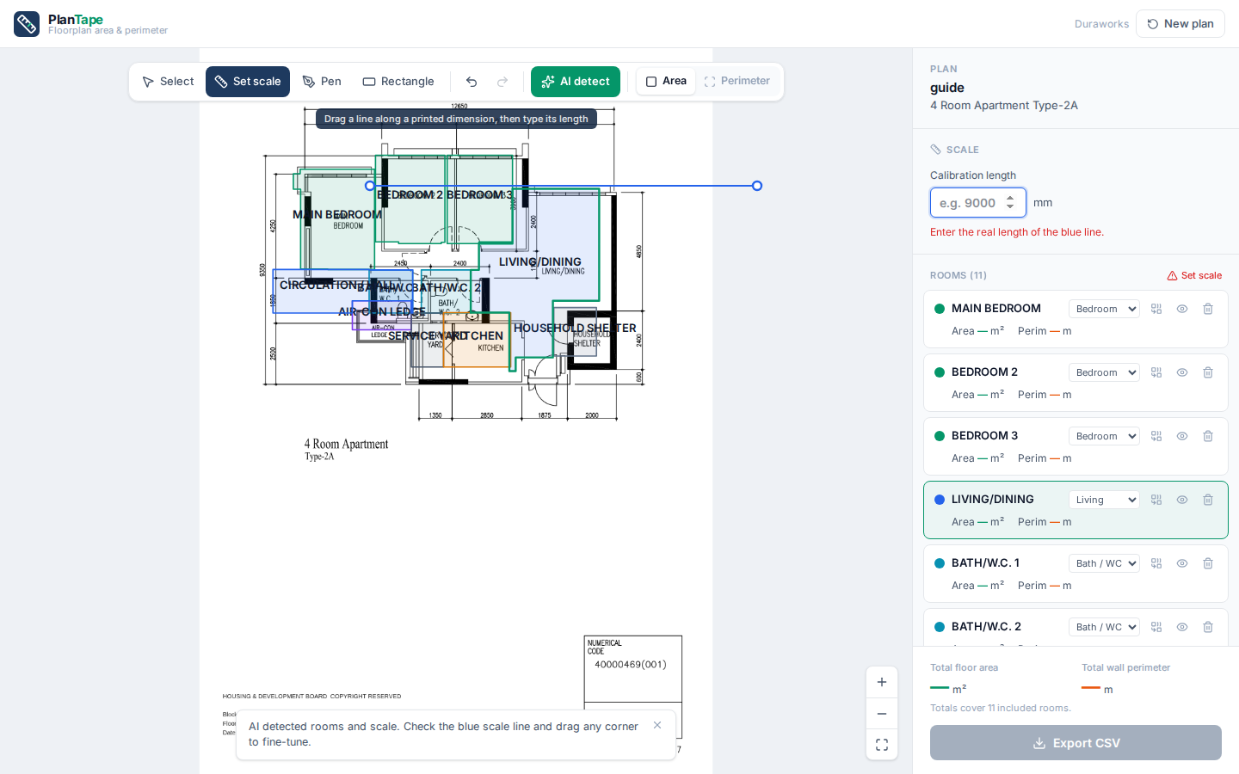Click the Calibration length input field
Screen dimensions: 1239x774
(x=978, y=203)
